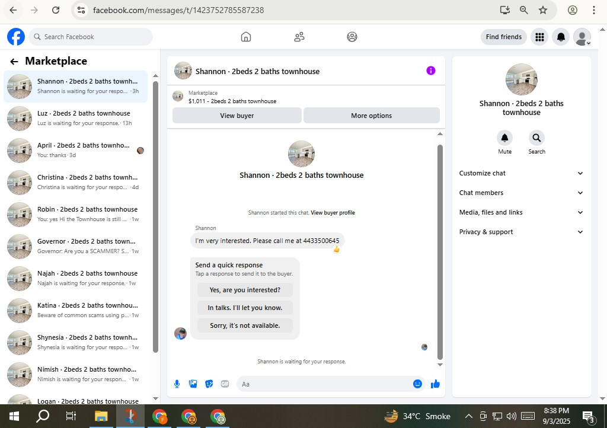Viewport: 607px width, 428px height.
Task: Open the Luz conversation
Action: point(75,118)
